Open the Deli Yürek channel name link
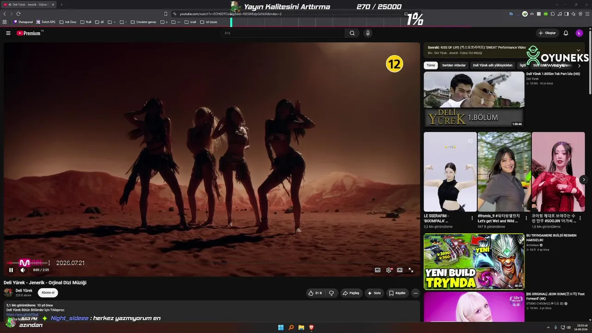Screen dimensions: 592x333 point(24,291)
